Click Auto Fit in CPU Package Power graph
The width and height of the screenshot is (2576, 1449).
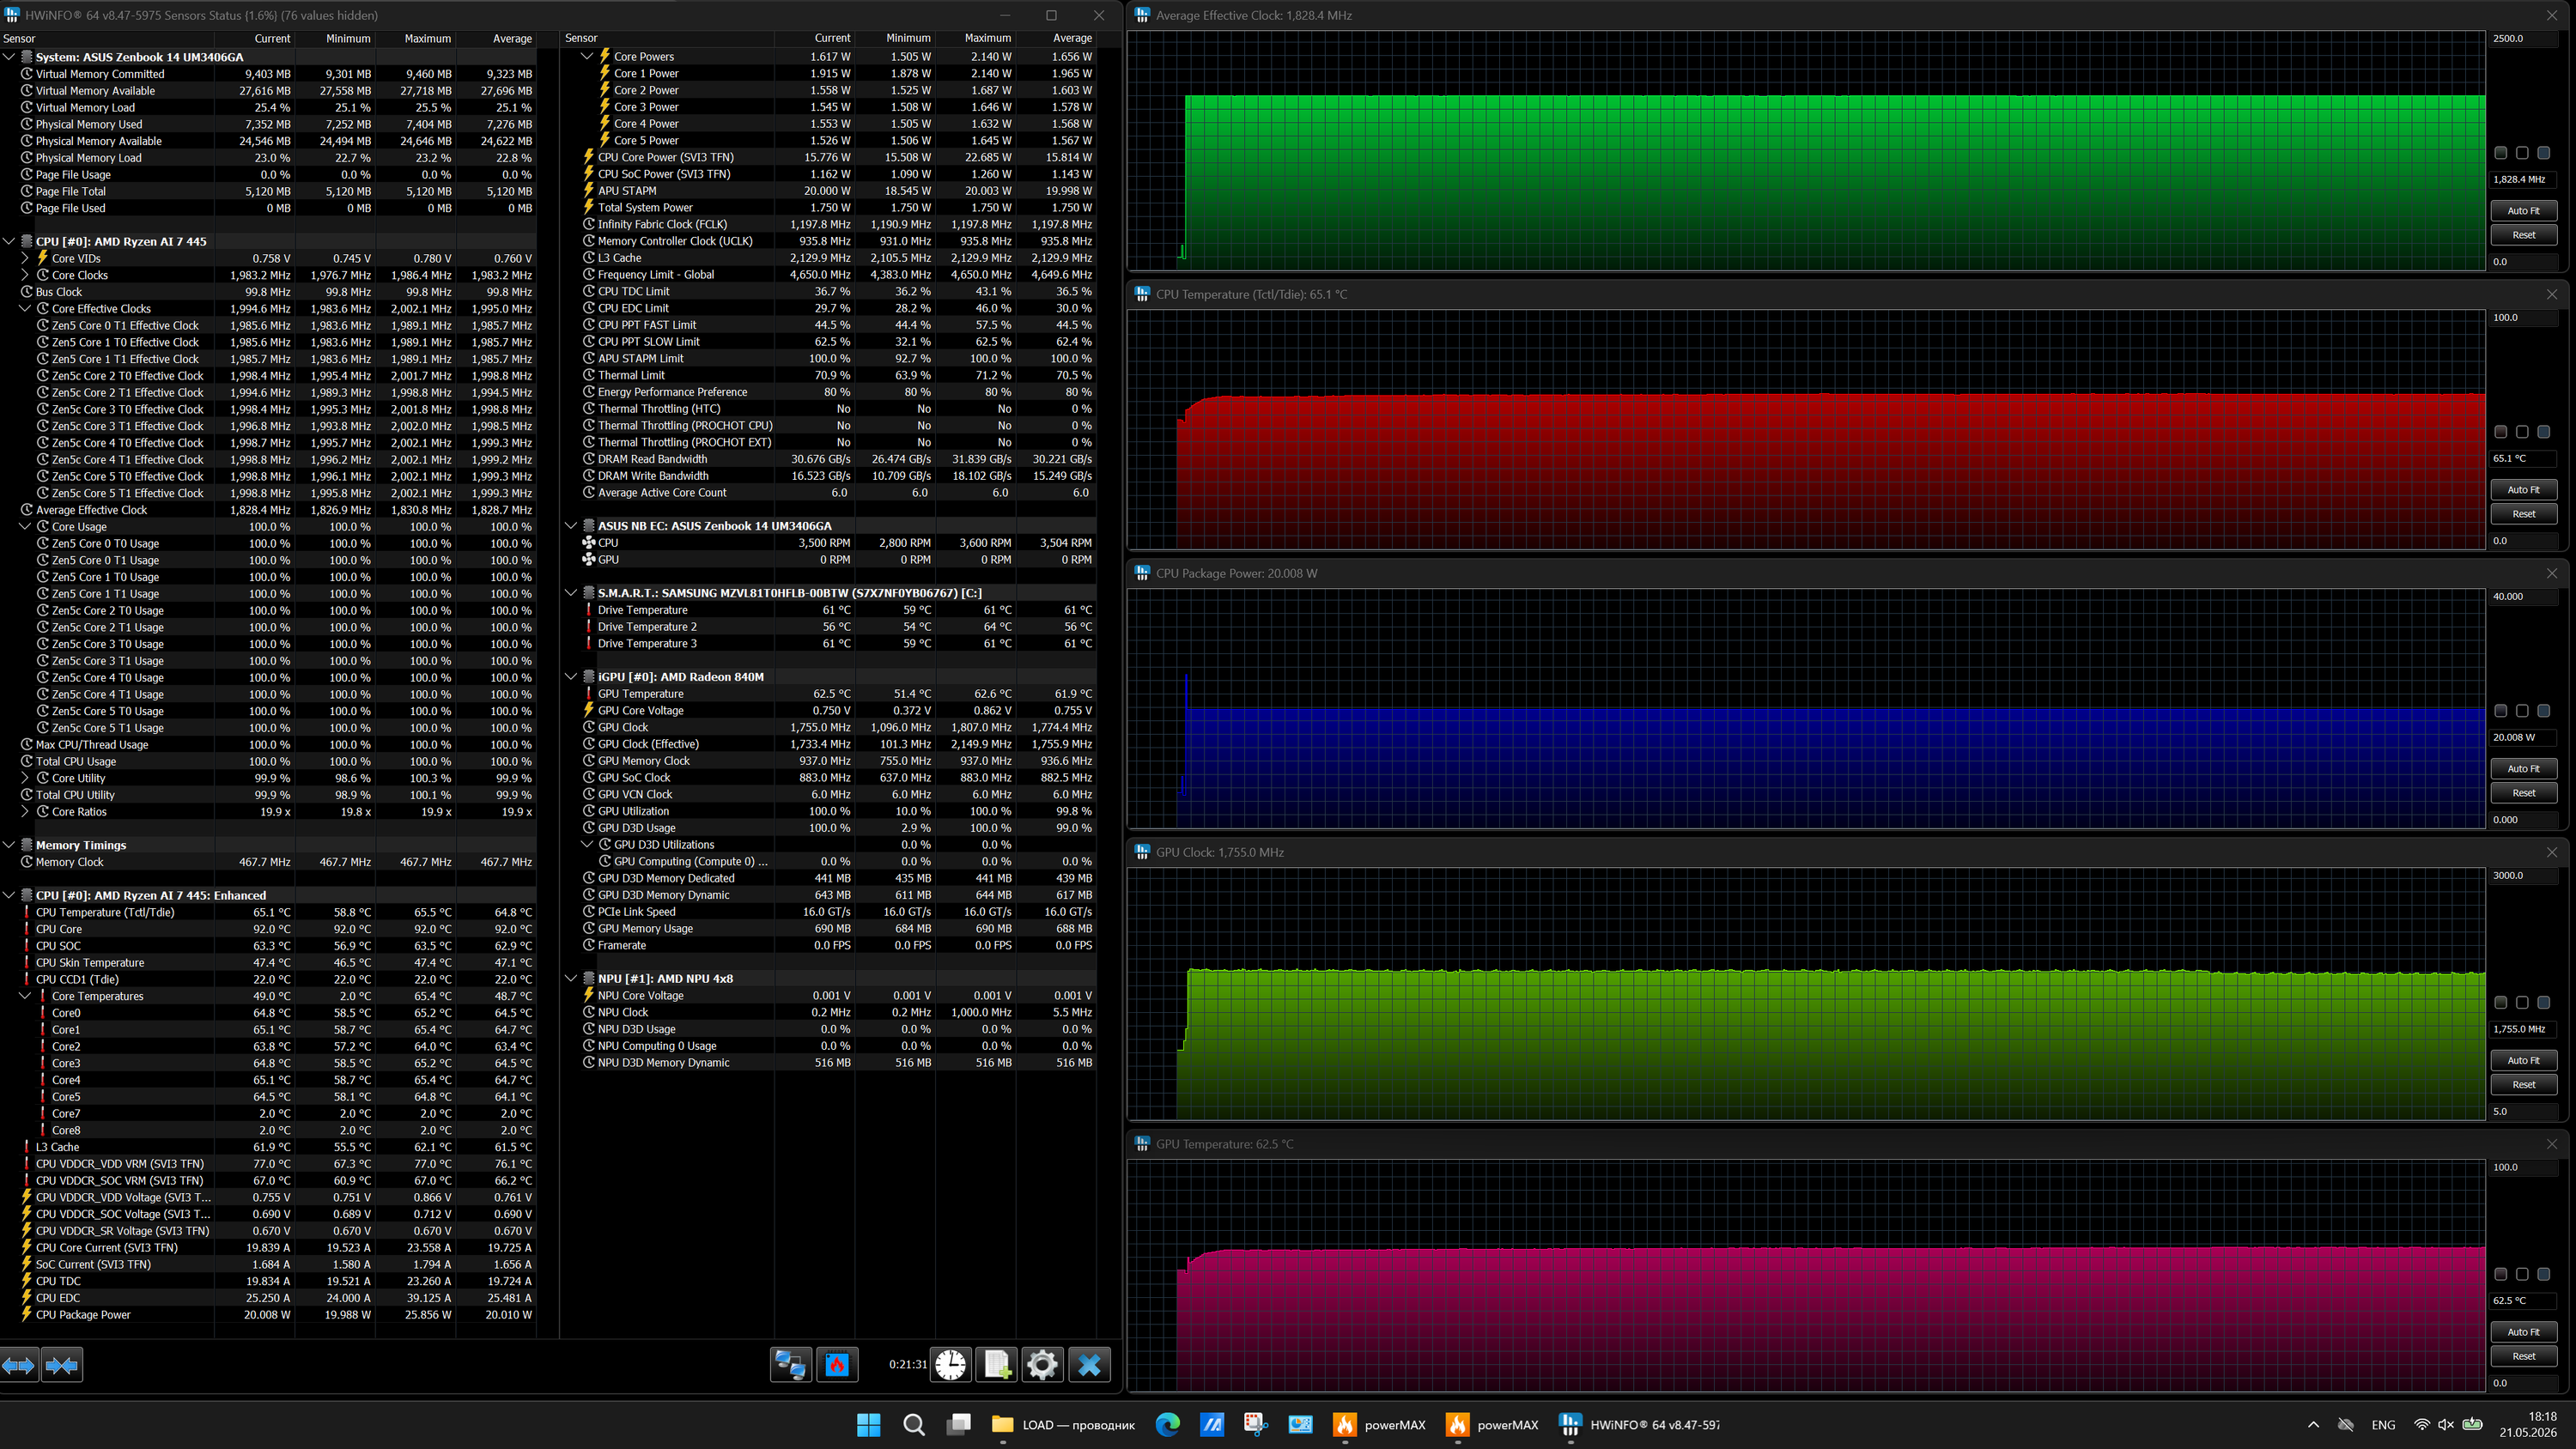tap(2523, 769)
